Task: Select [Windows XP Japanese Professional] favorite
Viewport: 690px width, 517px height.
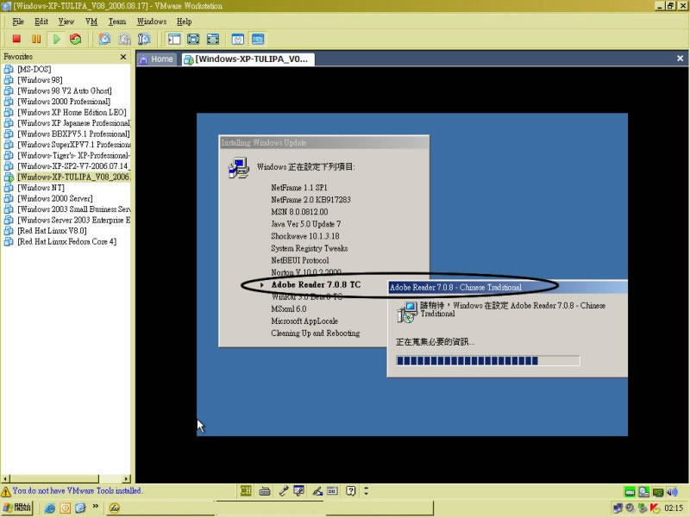Action: [73, 123]
